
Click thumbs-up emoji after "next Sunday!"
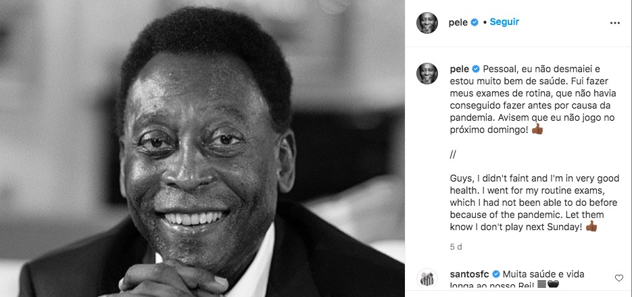pos(591,227)
